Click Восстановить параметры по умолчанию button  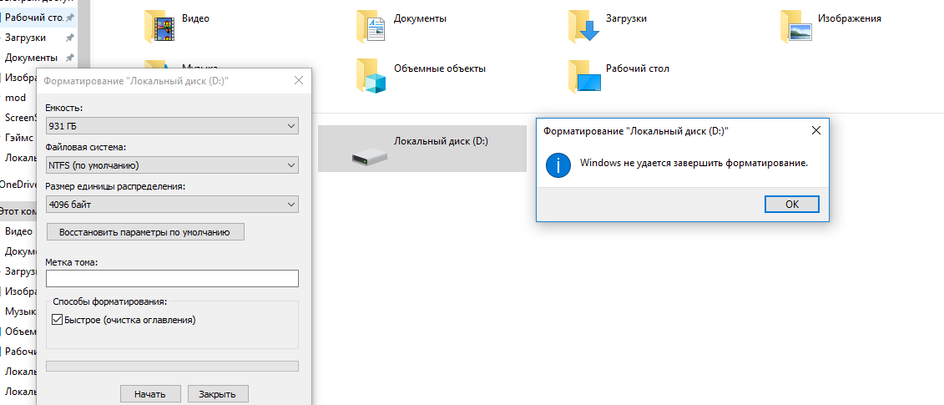145,231
